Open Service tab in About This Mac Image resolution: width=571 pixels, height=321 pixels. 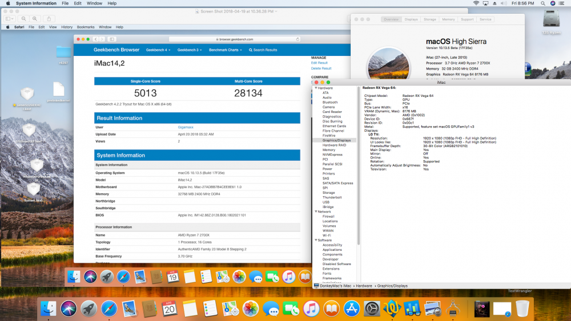485,19
